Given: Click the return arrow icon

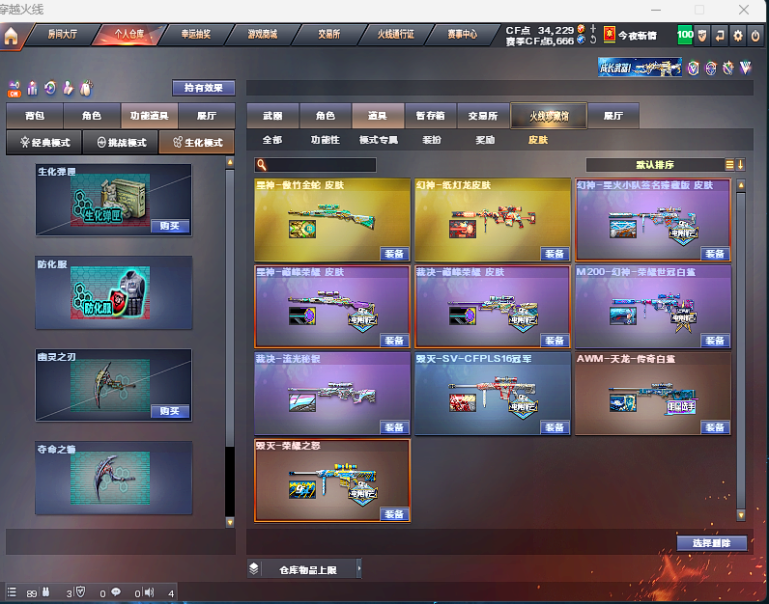Looking at the screenshot, I should coord(720,36).
